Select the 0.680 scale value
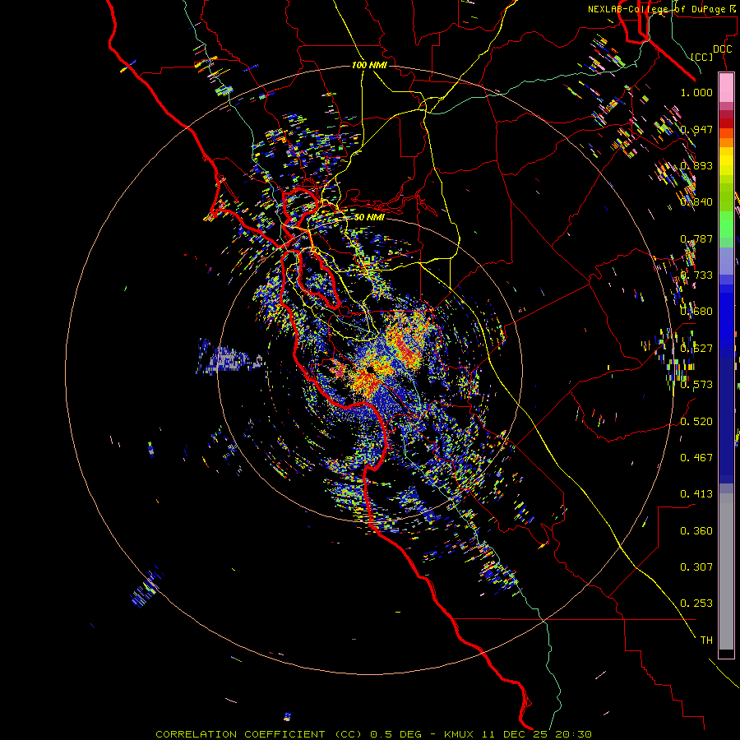The width and height of the screenshot is (740, 740). click(696, 312)
